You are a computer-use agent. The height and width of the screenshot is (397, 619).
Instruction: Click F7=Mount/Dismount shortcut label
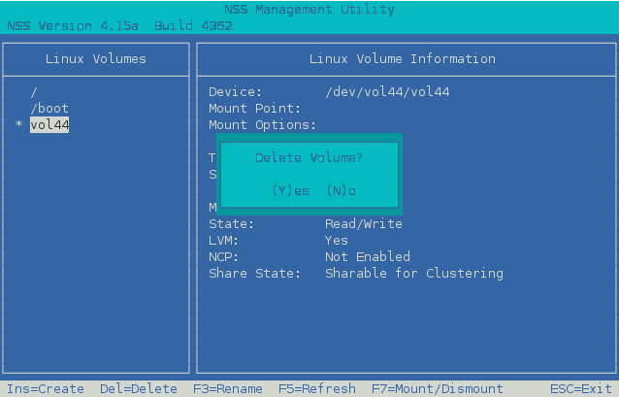pyautogui.click(x=438, y=388)
